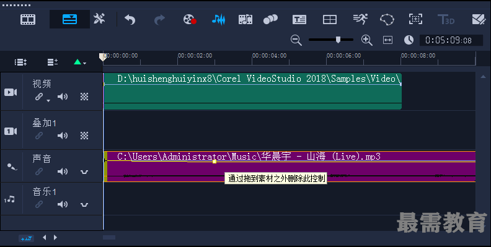
Task: Select the 山海 (Live).mp3 audio clip
Action: [x=290, y=167]
